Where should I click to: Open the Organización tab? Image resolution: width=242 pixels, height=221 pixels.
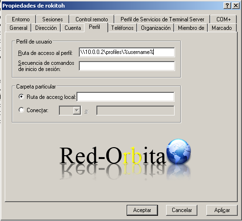click(156, 28)
